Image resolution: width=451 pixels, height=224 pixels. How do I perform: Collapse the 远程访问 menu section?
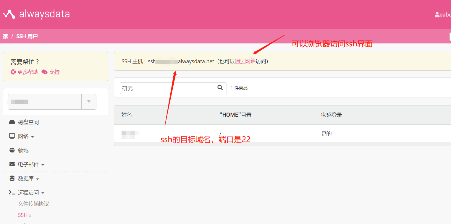(x=43, y=193)
